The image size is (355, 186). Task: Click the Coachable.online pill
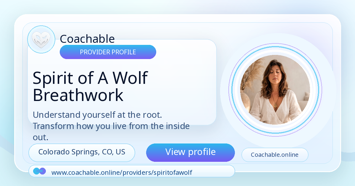click(275, 155)
